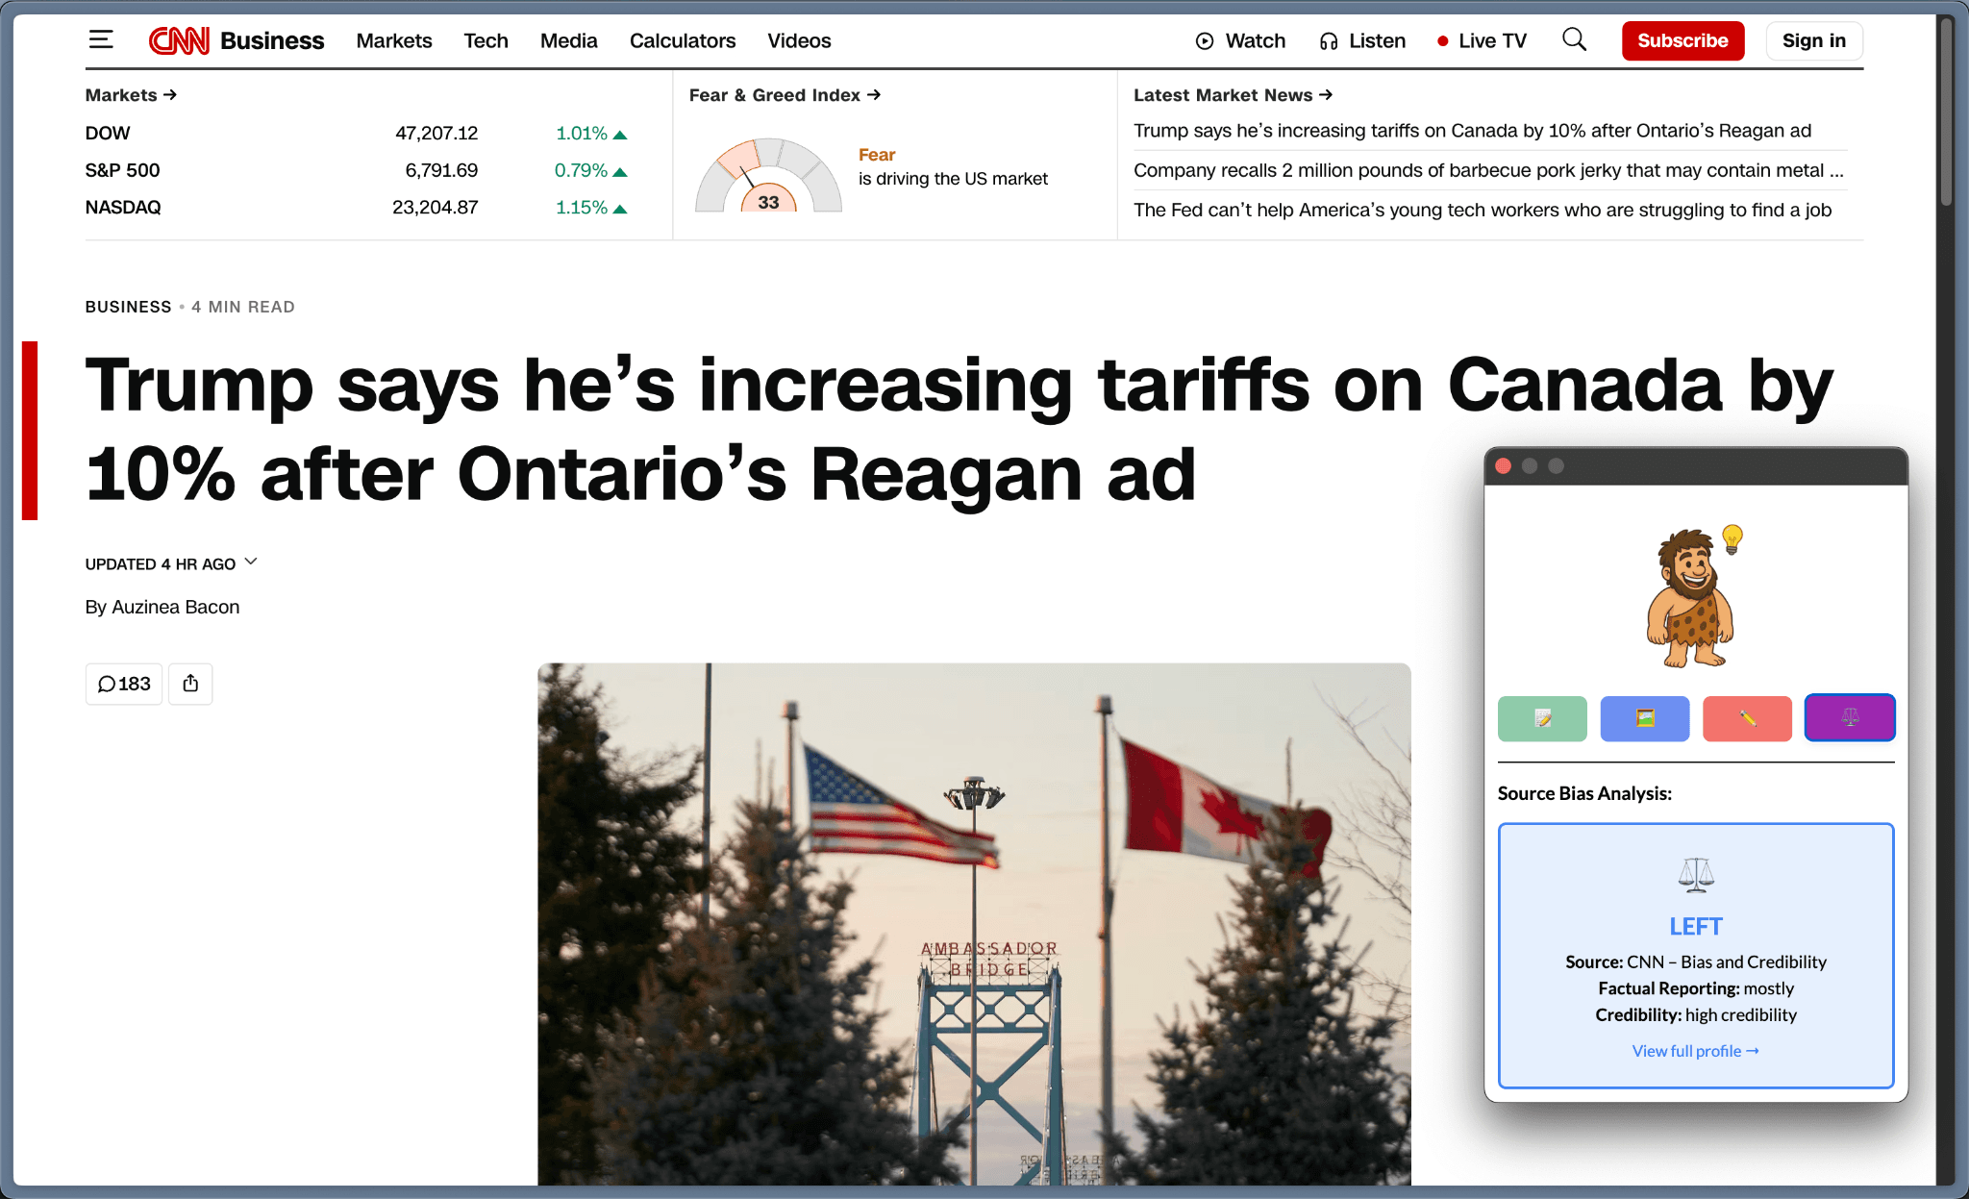The image size is (1969, 1199).
Task: Open Live TV
Action: pos(1482,40)
